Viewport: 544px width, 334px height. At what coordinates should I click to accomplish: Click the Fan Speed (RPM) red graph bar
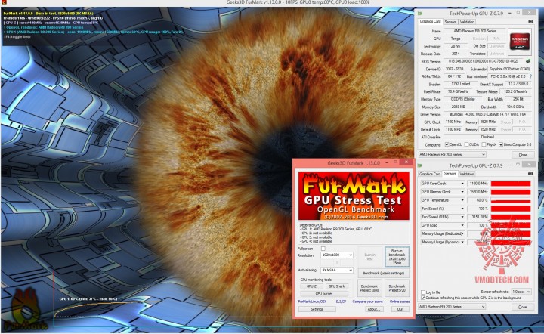(511, 217)
